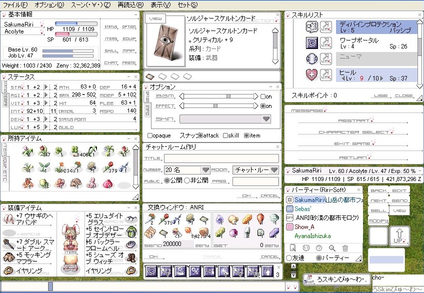Click the filled first card slot icon
Screen dimensions: 424x293
(x=150, y=76)
